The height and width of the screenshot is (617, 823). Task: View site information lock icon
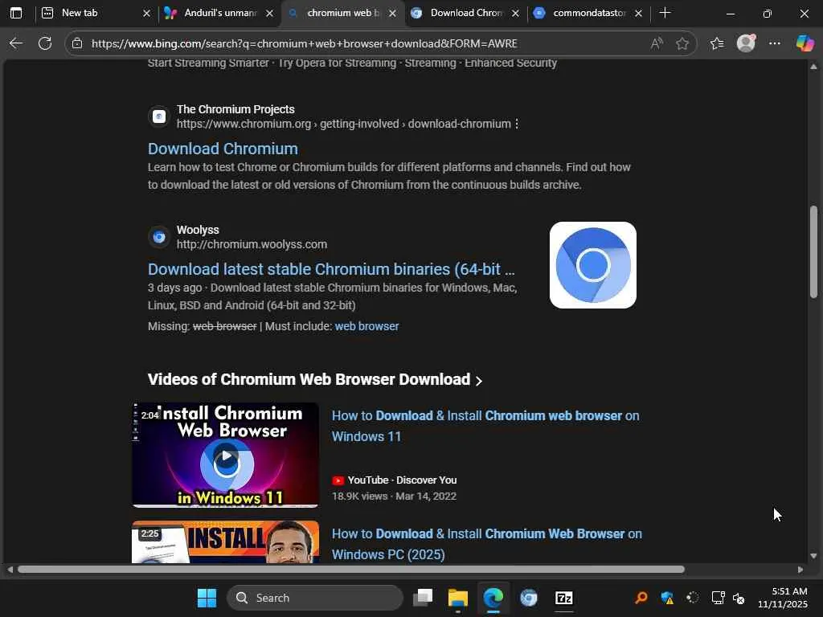coord(77,43)
